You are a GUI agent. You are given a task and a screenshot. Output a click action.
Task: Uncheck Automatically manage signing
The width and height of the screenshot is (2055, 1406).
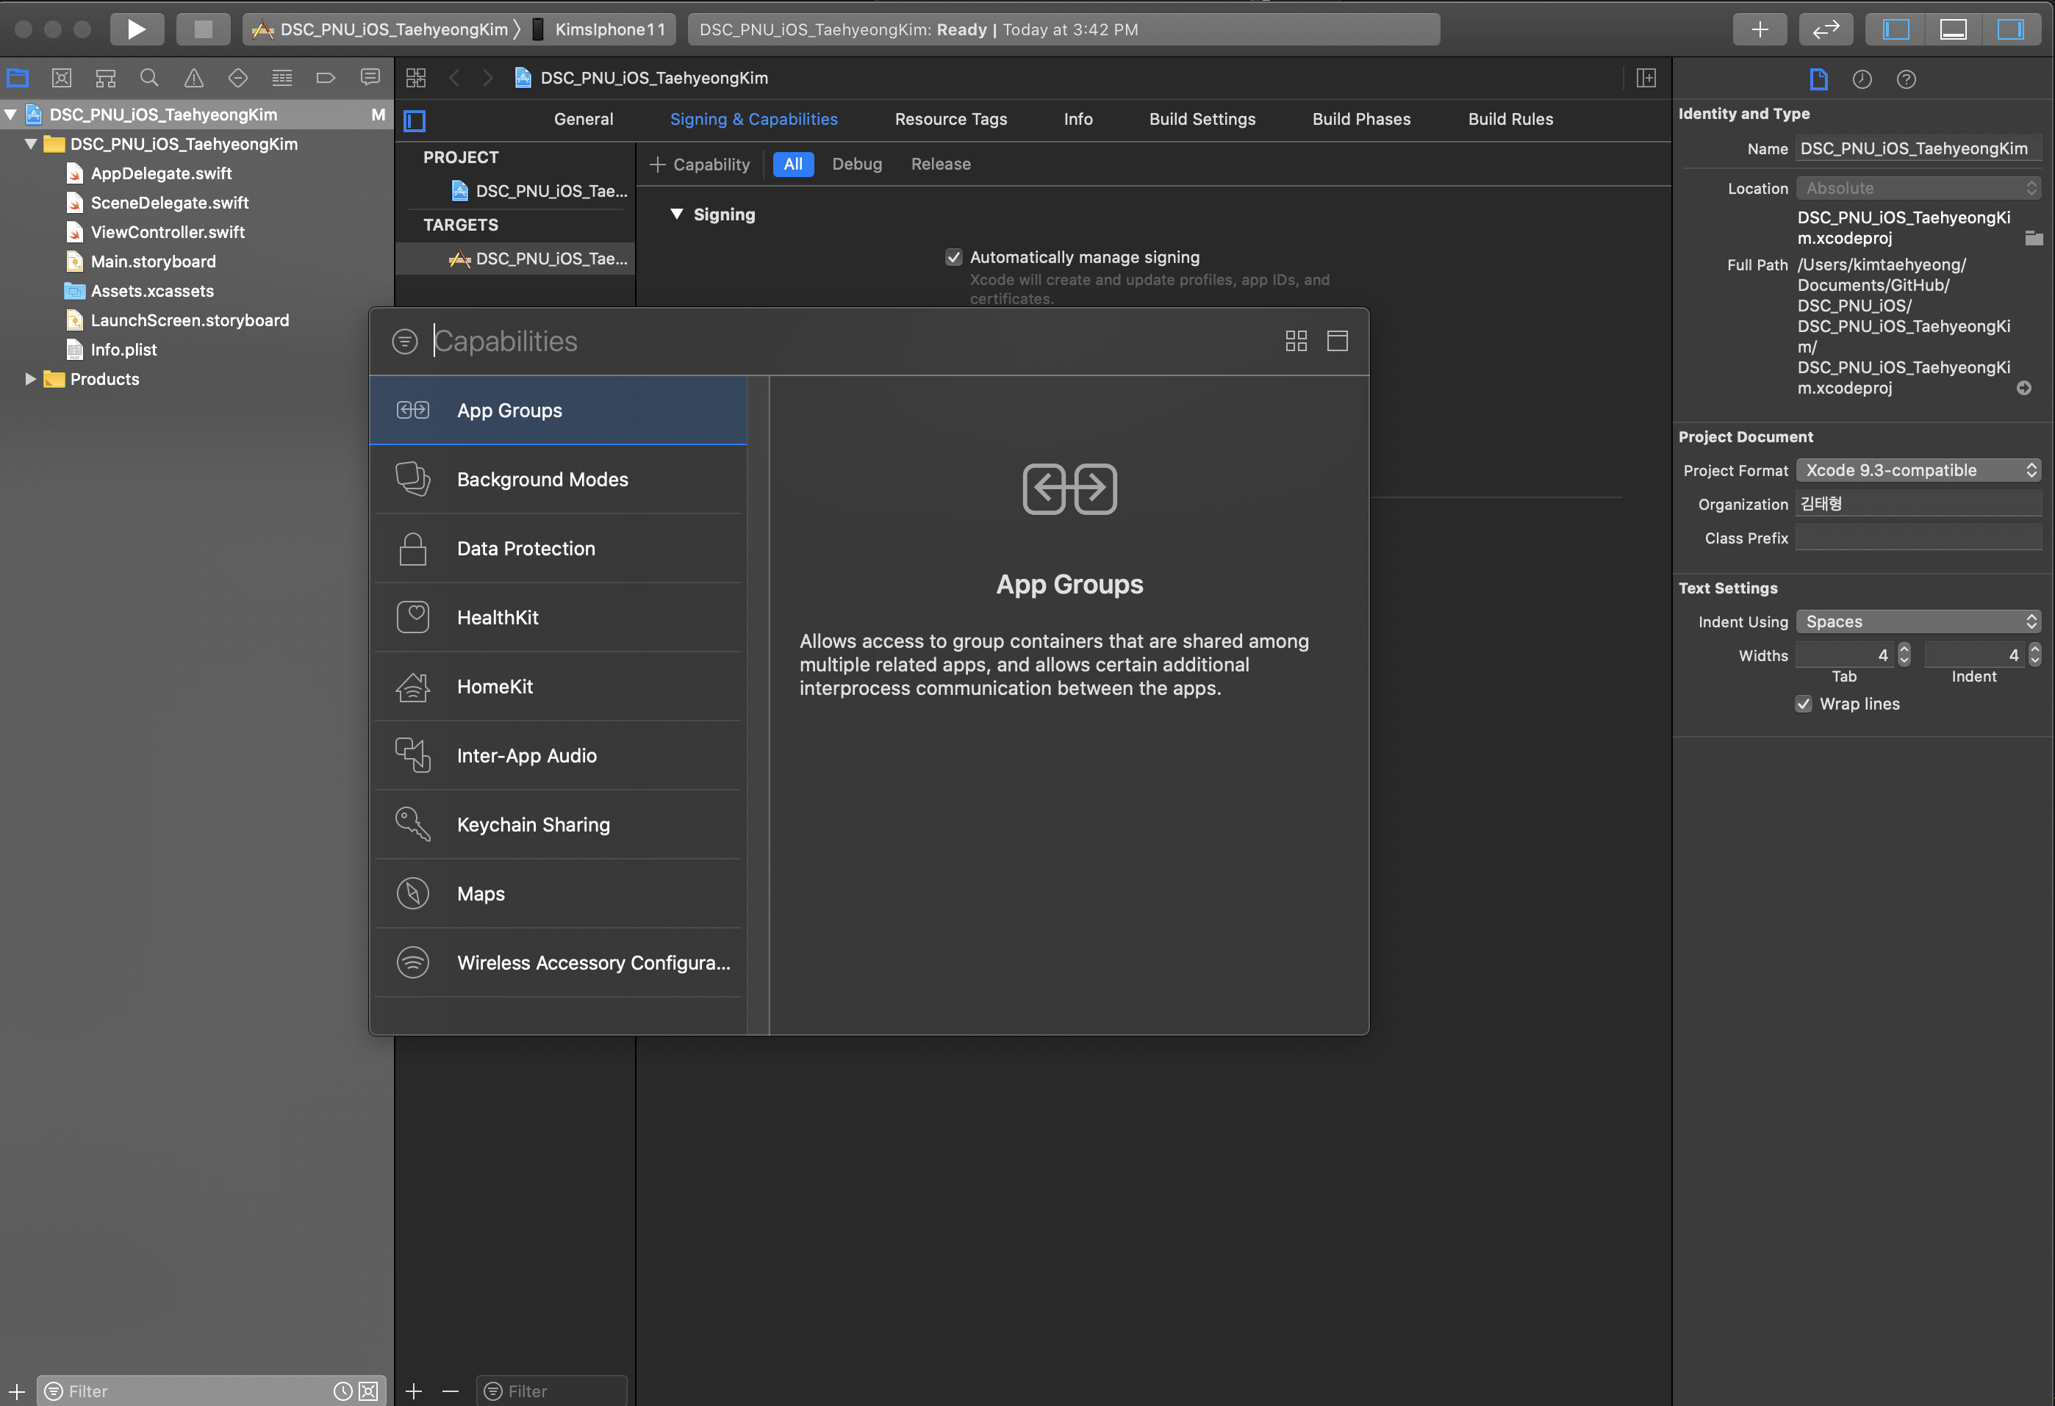pos(953,257)
